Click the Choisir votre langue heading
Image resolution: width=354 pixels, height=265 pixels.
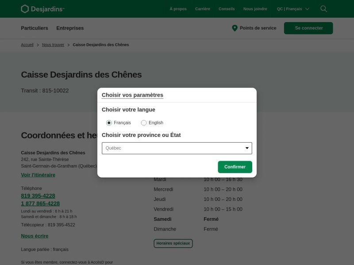(128, 110)
